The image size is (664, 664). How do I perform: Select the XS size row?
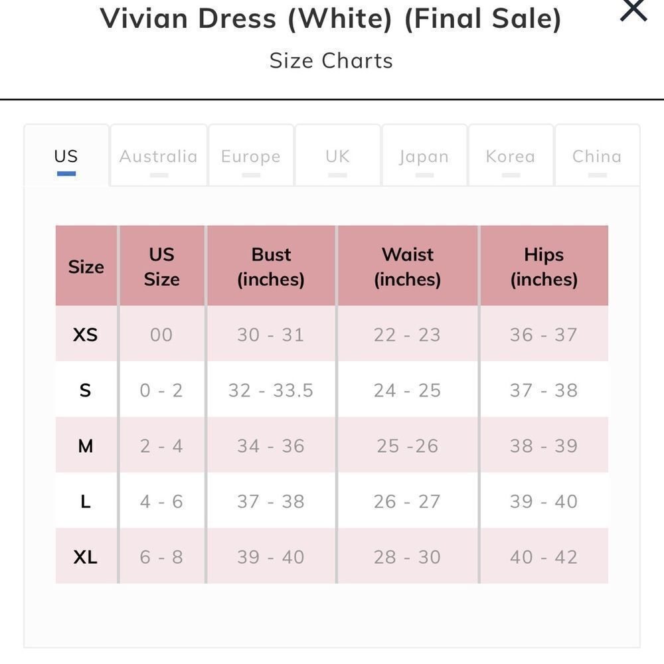coord(86,335)
